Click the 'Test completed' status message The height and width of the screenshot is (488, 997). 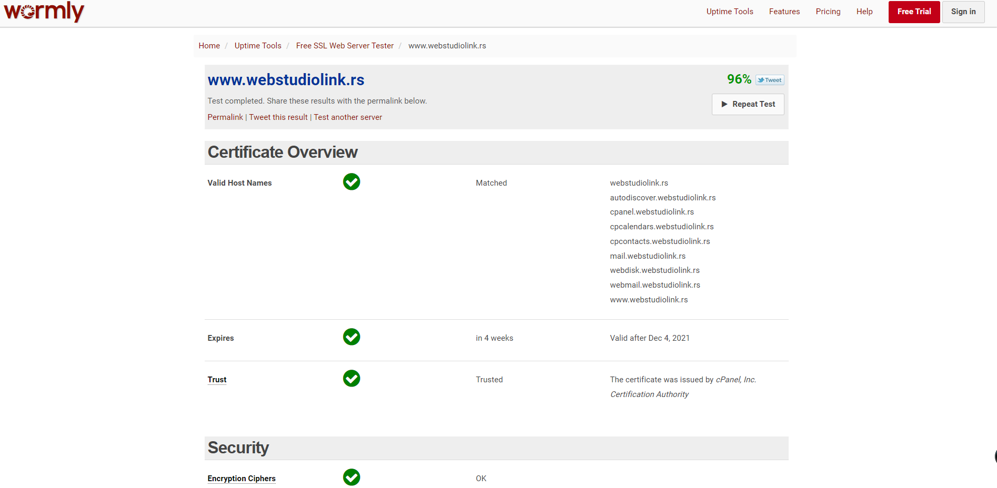point(317,101)
